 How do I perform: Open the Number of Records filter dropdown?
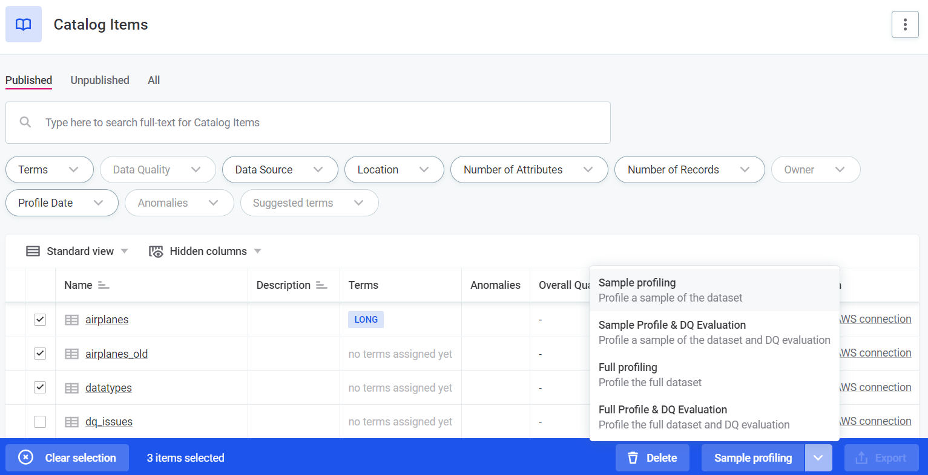coord(689,170)
